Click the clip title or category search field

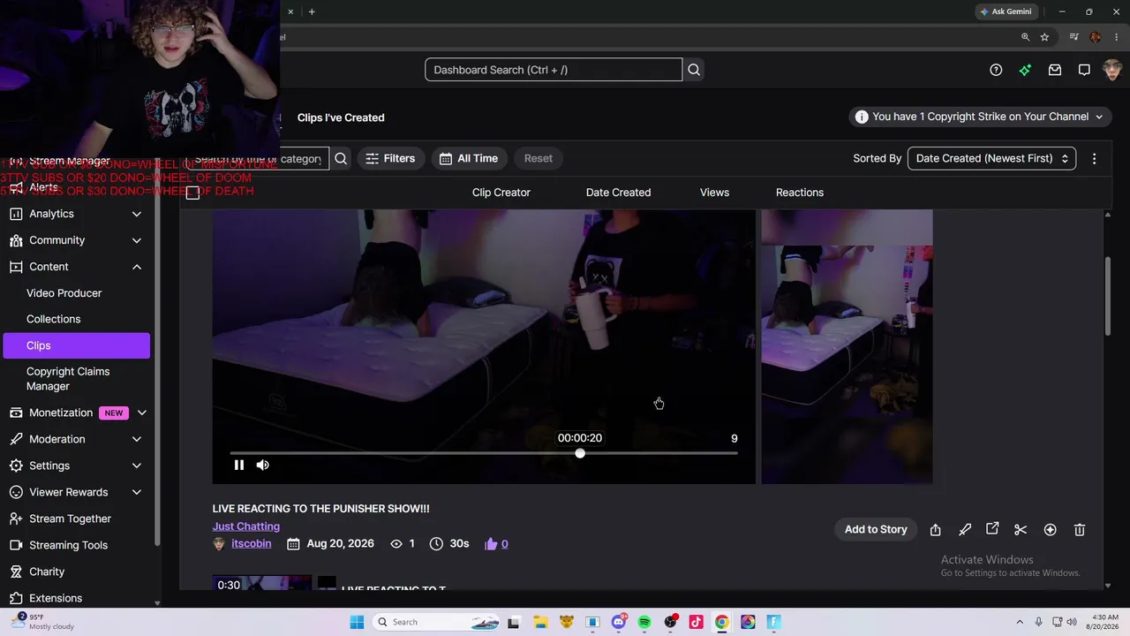point(257,159)
